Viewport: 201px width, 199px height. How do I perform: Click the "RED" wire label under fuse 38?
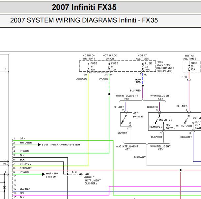click(x=184, y=77)
